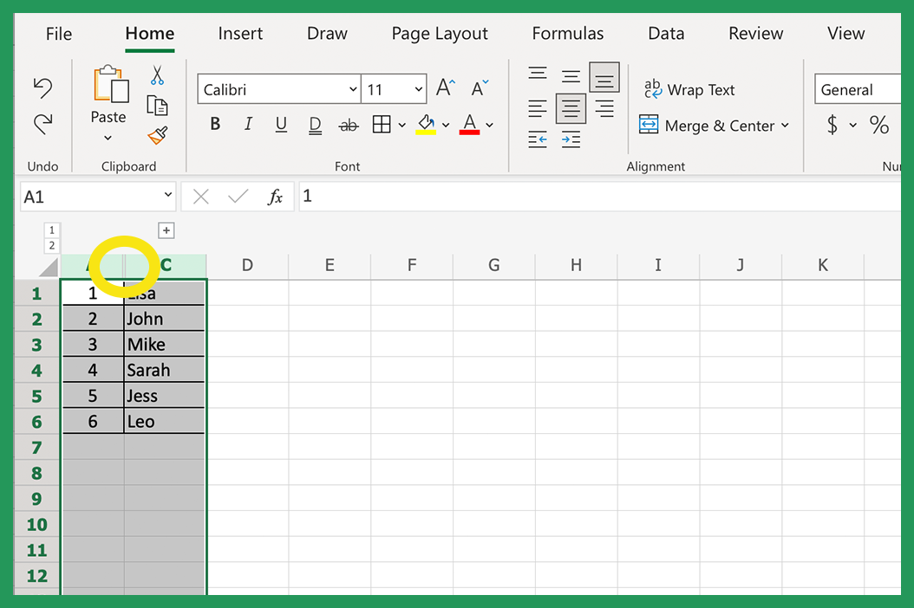
Task: Copy the selected cells
Action: 159,105
